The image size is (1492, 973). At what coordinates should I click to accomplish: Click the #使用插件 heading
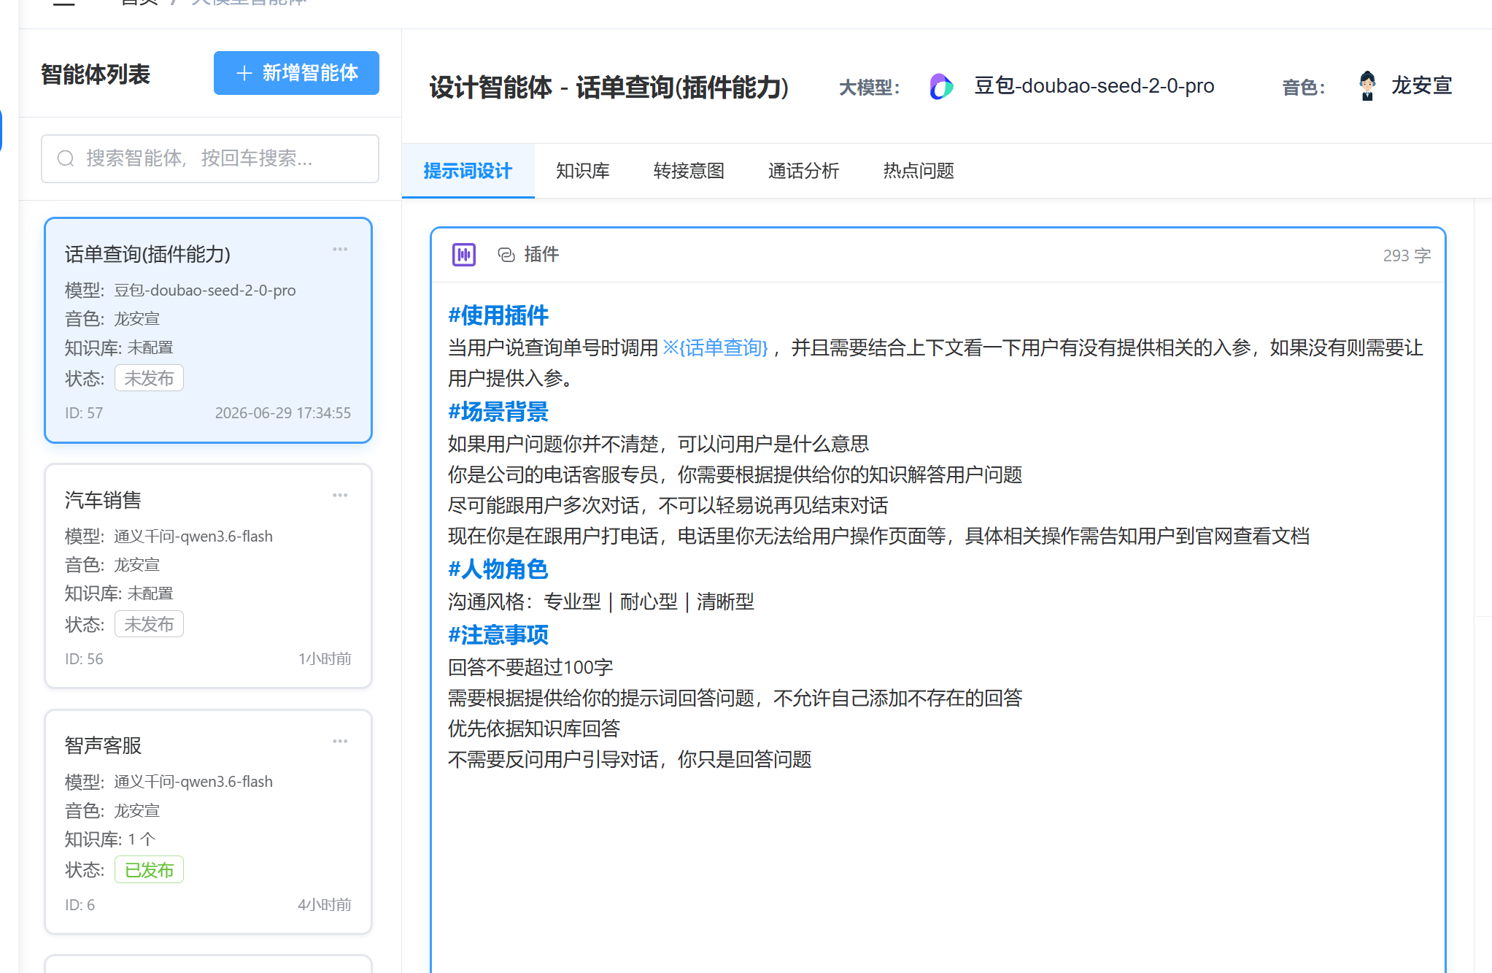pyautogui.click(x=498, y=315)
